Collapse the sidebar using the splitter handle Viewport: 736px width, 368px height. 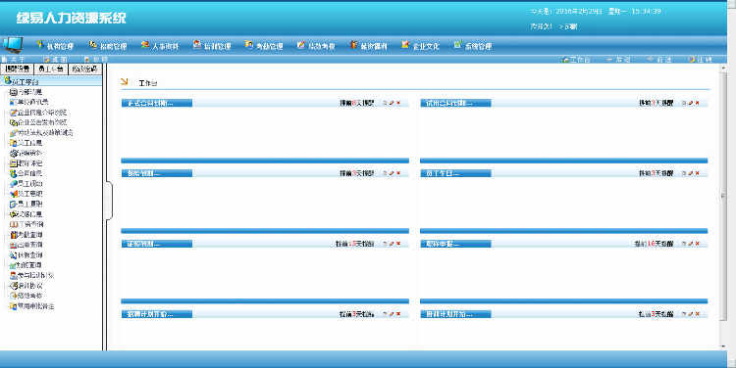(108, 201)
